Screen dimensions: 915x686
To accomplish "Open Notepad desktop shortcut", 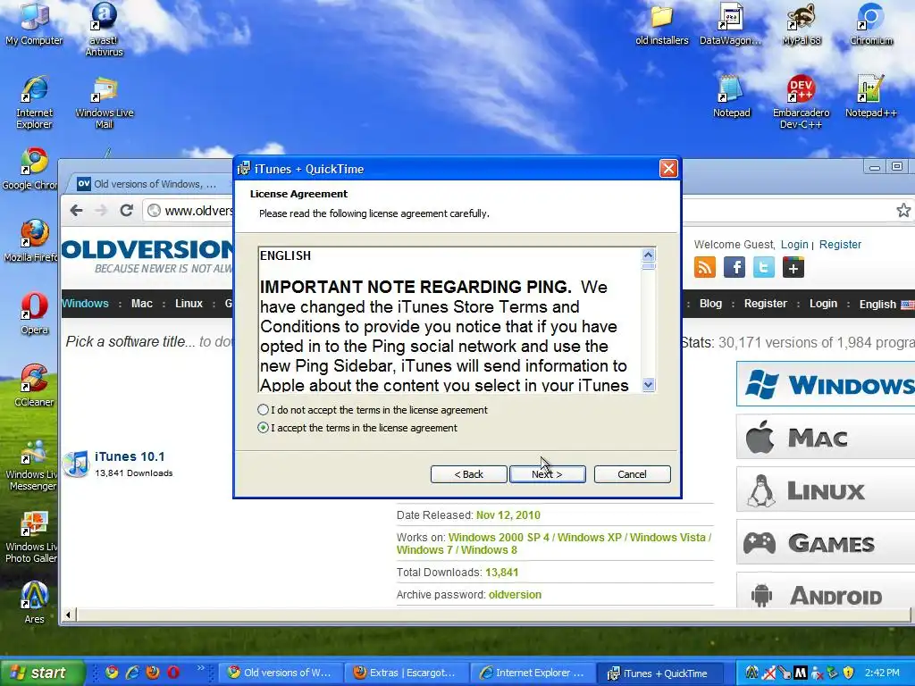I will coord(731,96).
